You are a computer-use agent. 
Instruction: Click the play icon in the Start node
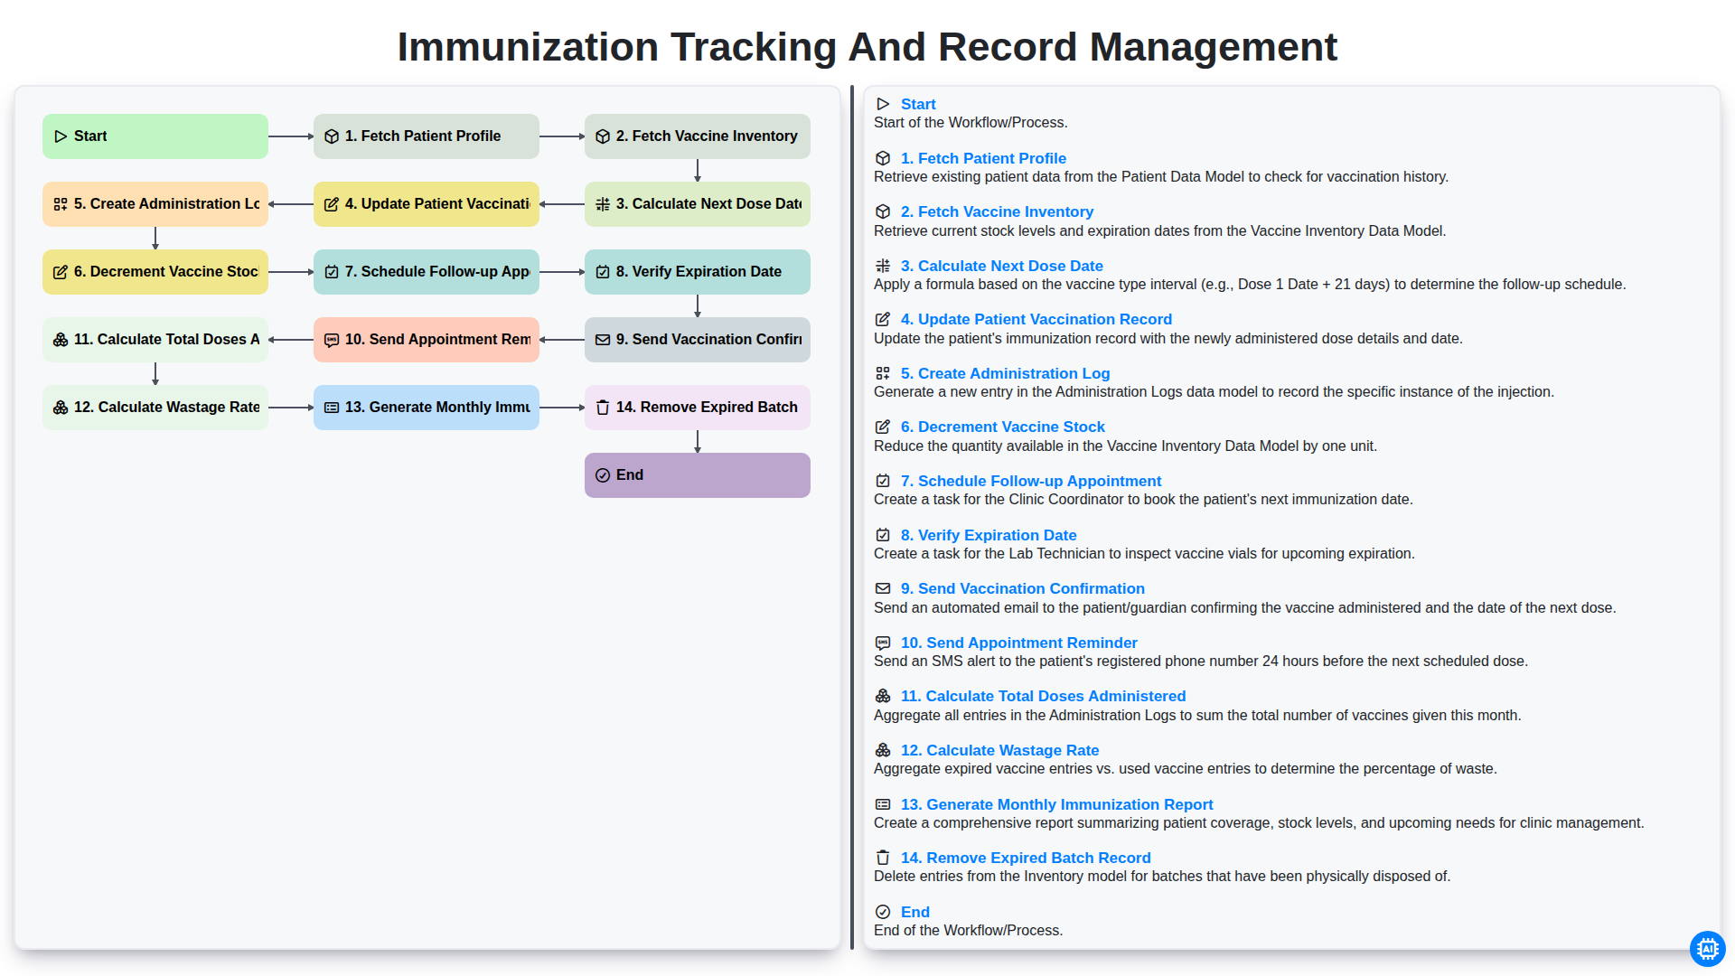click(61, 136)
